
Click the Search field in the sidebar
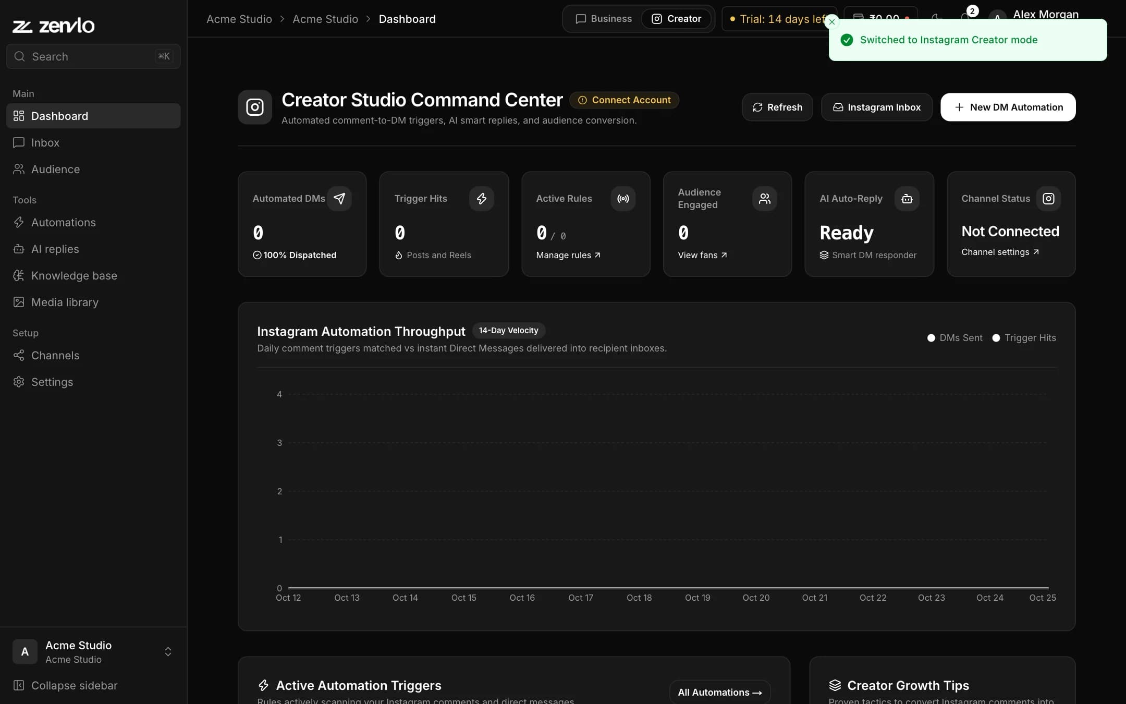93,56
